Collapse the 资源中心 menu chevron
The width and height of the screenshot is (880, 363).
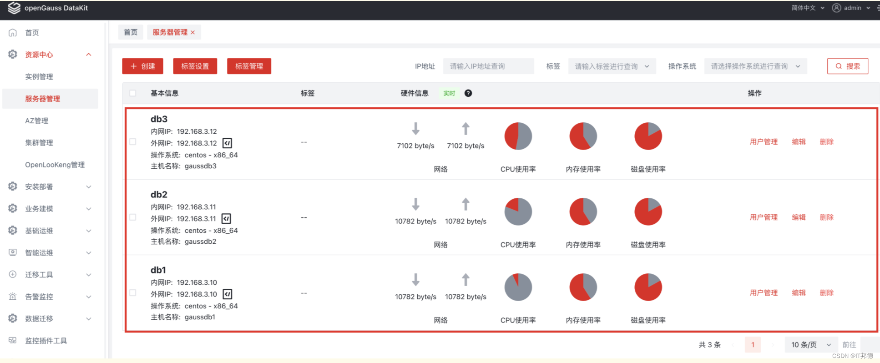click(89, 55)
